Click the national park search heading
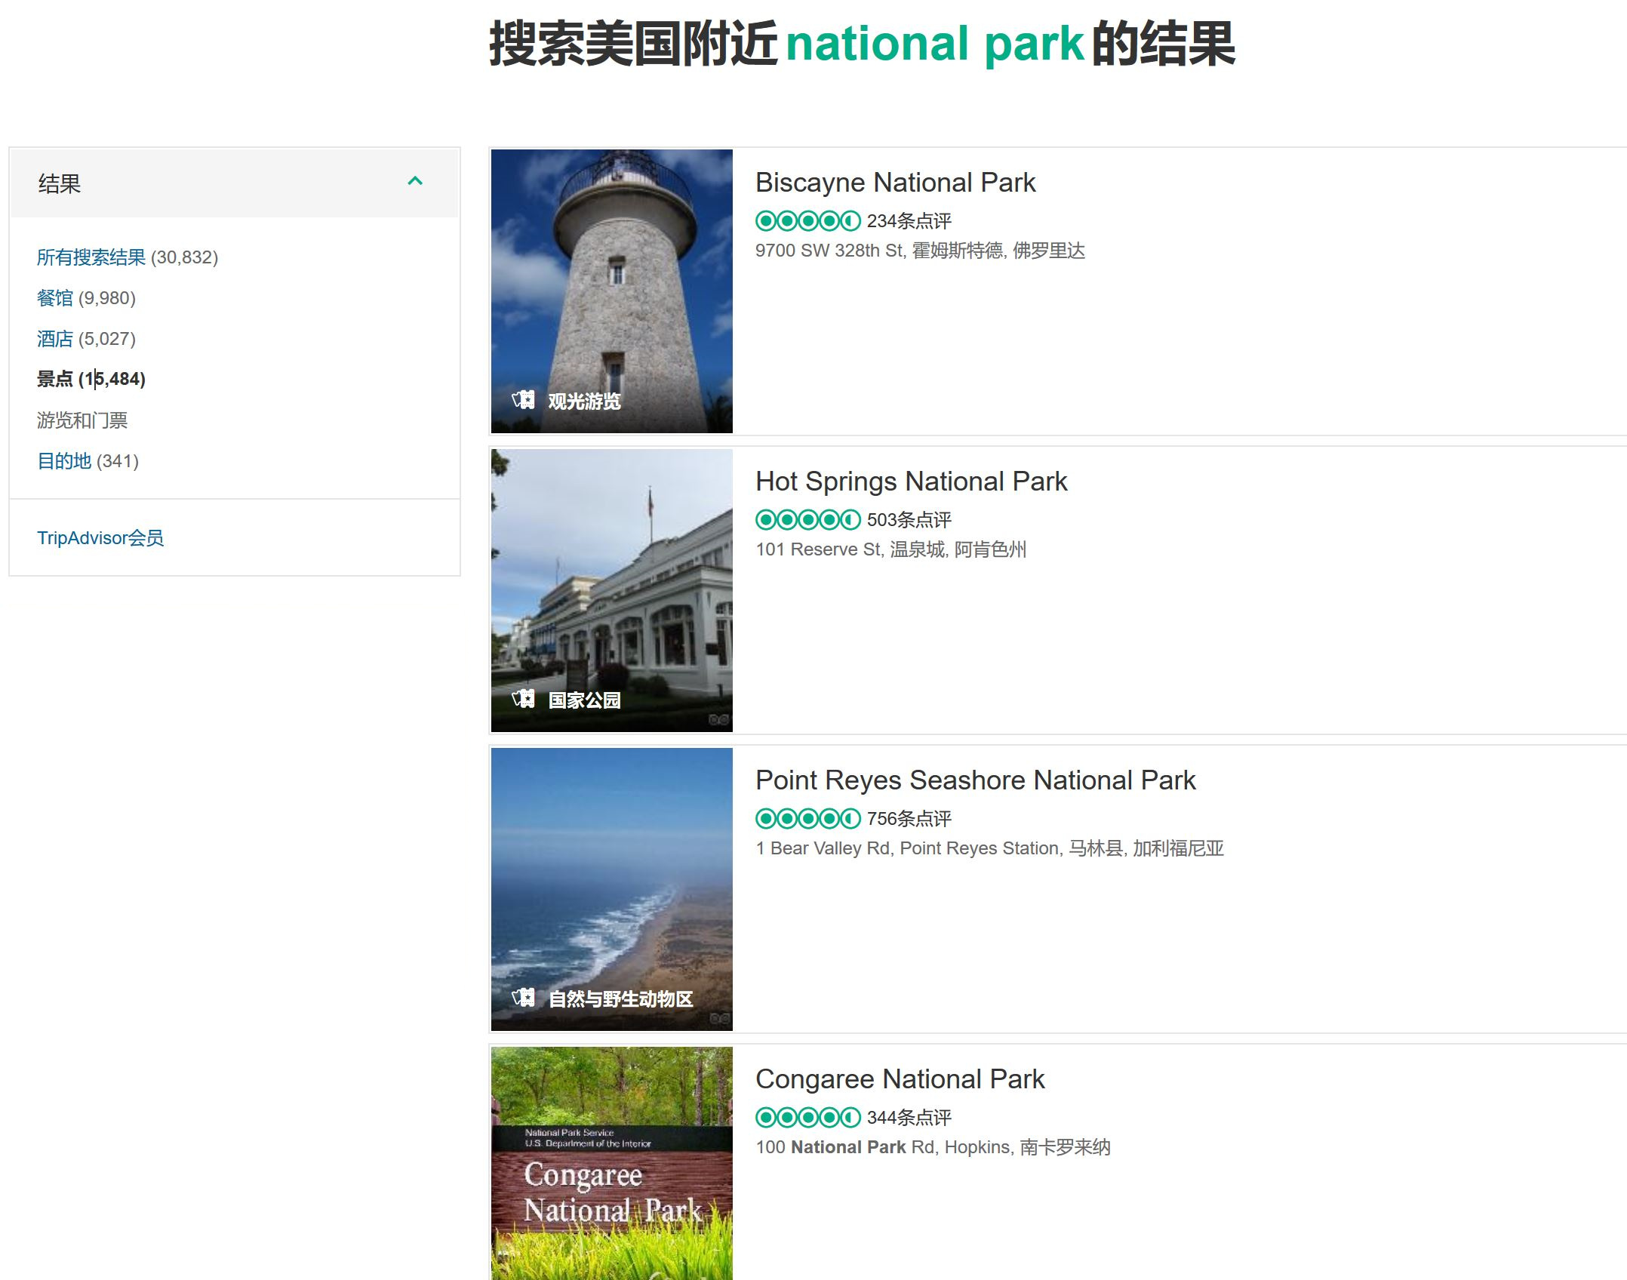This screenshot has height=1280, width=1627. tap(862, 44)
